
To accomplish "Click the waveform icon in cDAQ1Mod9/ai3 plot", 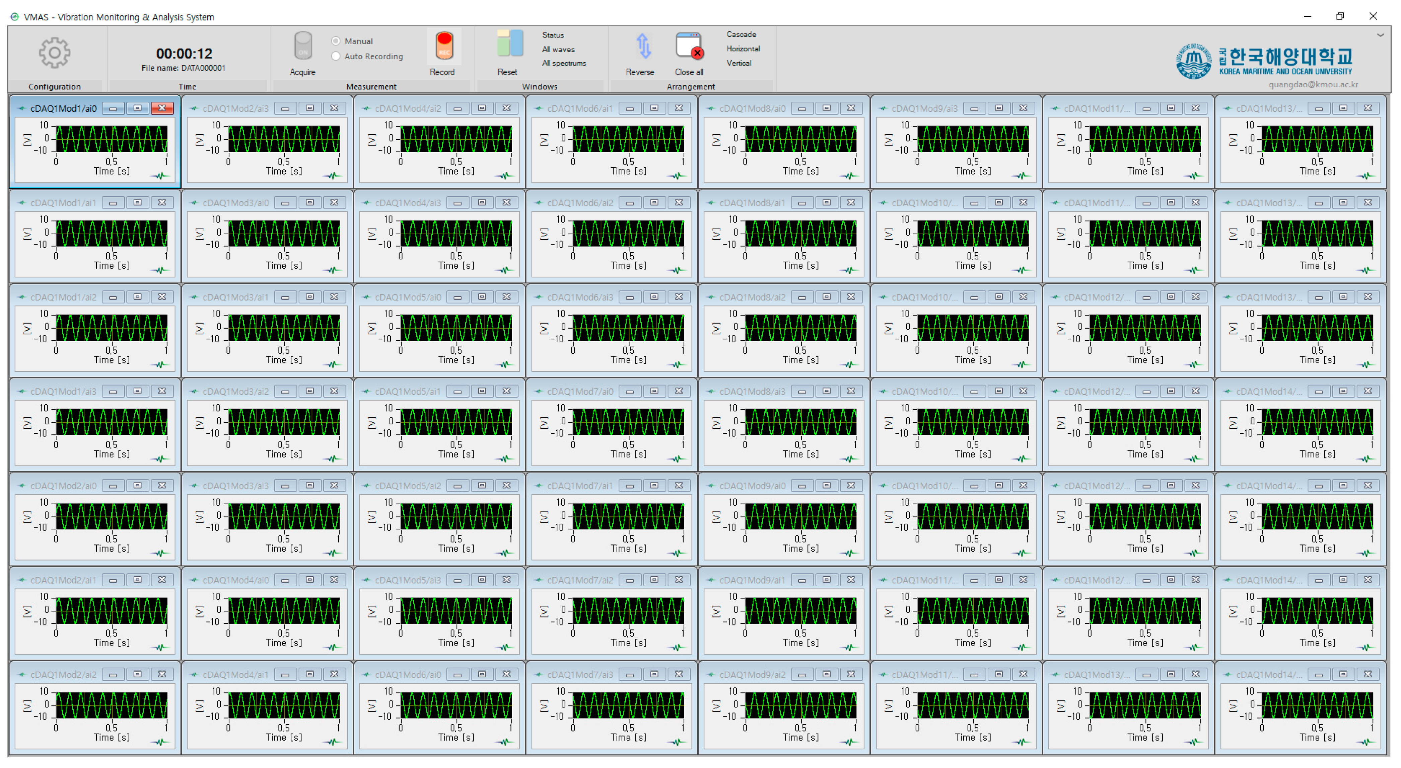I will coord(1022,176).
